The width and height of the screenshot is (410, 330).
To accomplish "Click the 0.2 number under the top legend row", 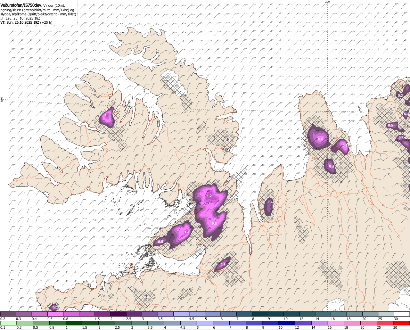I will pyautogui.click(x=3, y=319).
